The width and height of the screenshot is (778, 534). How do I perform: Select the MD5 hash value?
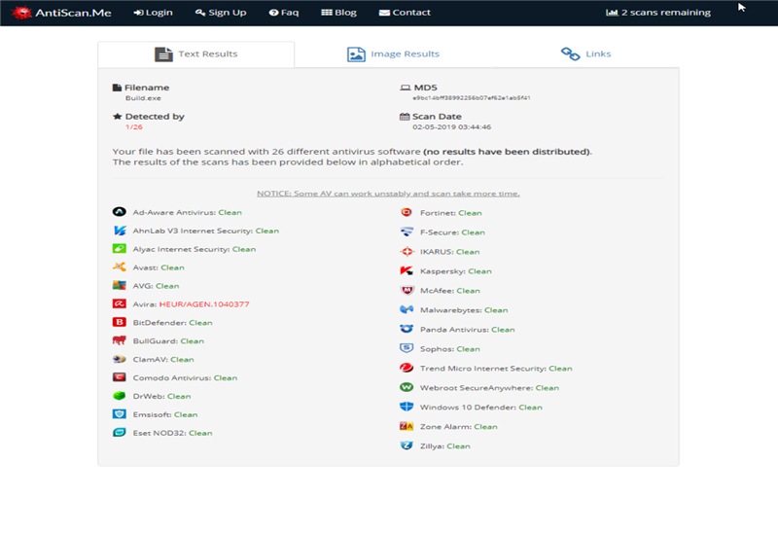pyautogui.click(x=472, y=98)
